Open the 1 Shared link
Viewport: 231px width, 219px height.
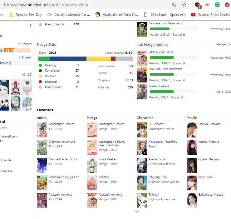pos(25,57)
